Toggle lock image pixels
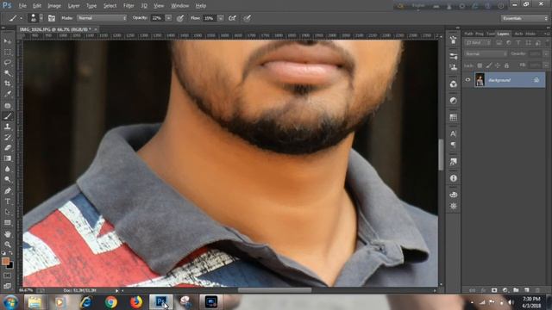 (x=489, y=65)
